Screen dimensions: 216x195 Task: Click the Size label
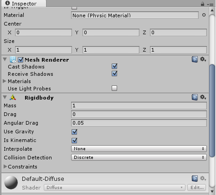click(x=9, y=41)
